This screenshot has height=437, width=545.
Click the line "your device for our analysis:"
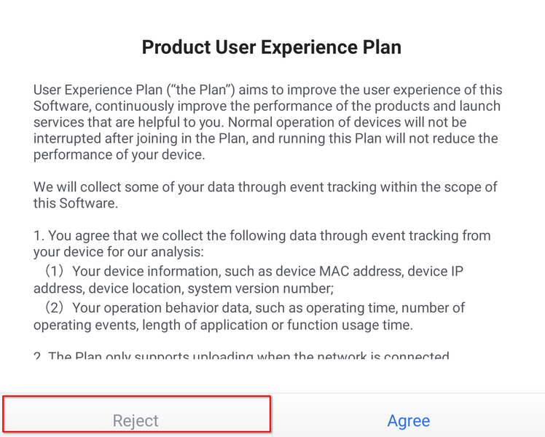[x=118, y=252]
